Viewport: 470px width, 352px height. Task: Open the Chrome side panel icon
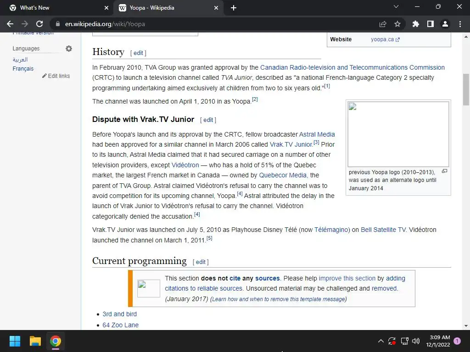coord(431,24)
